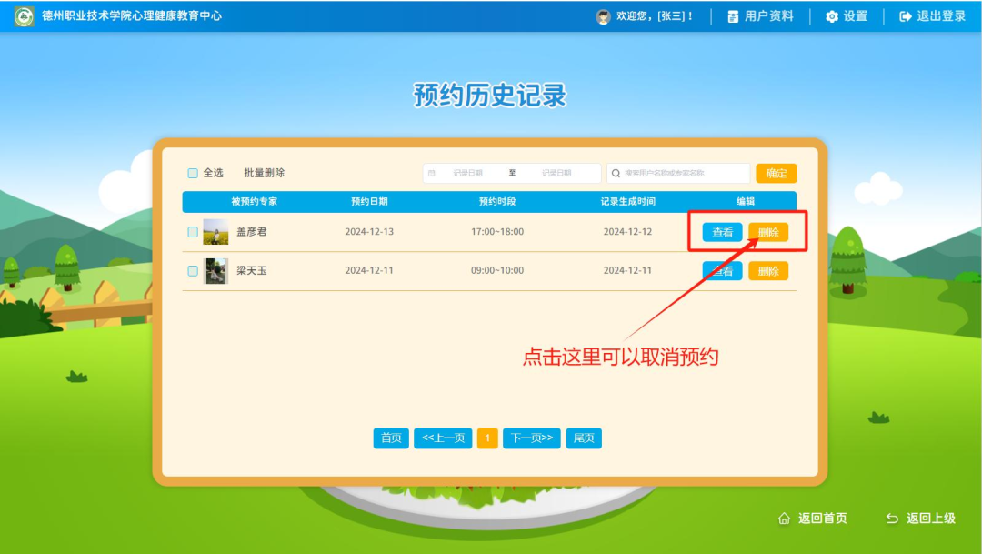Focus the user or expert name search box

[678, 173]
